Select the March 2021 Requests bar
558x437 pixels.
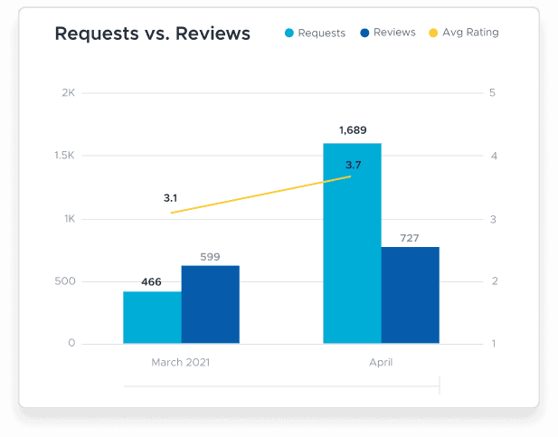point(152,318)
